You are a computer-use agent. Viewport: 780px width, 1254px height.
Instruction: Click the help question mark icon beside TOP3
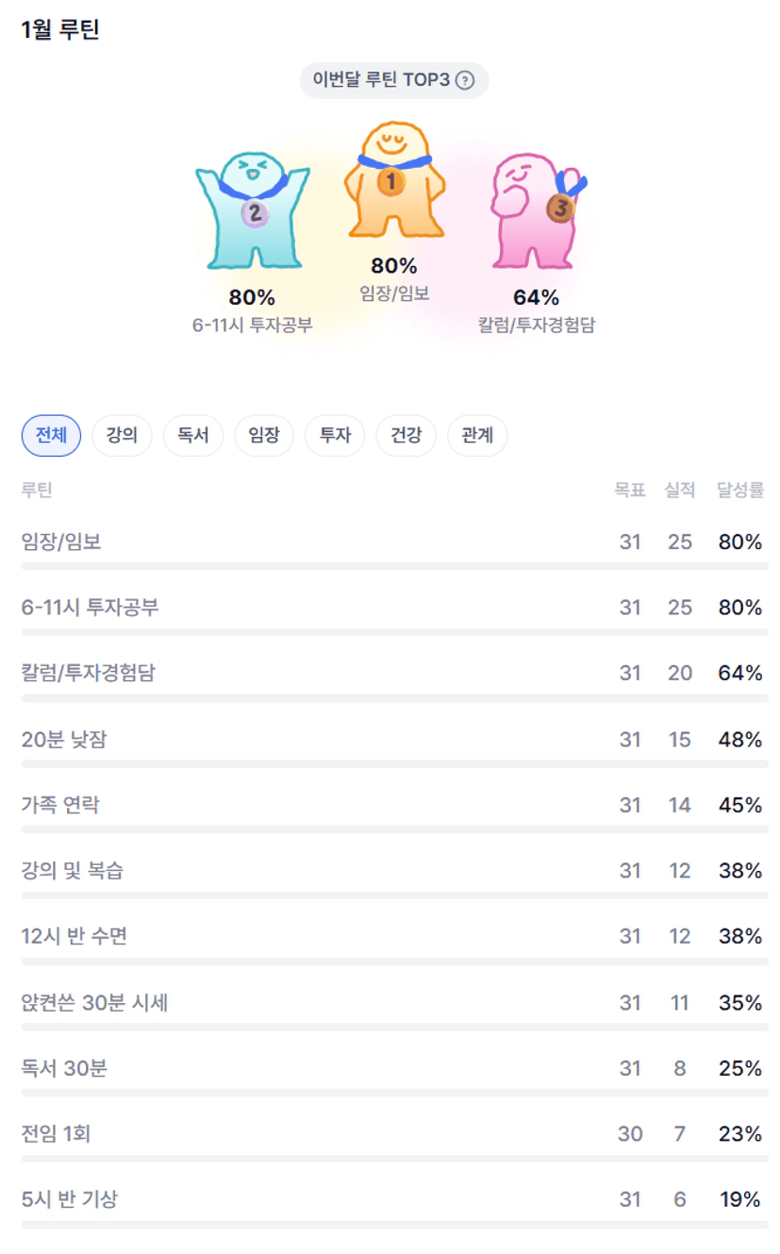point(464,80)
